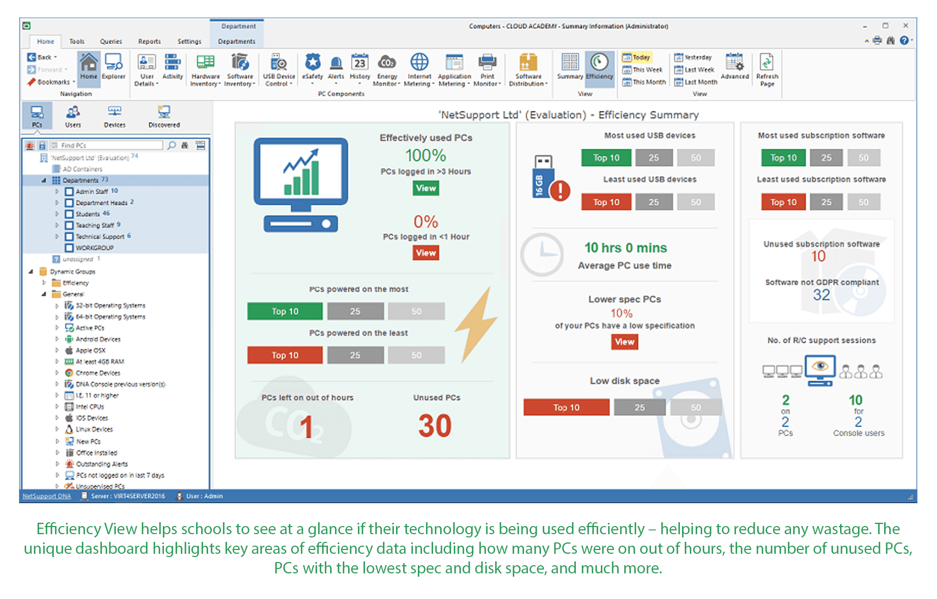Viewport: 937px width, 599px height.
Task: View PCs logged in over 3 hours
Action: click(x=425, y=188)
